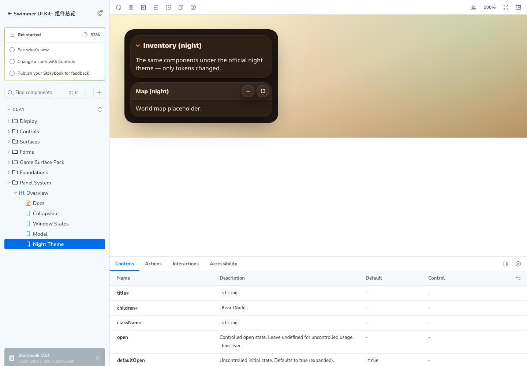This screenshot has width=527, height=366.
Task: Click the defaultOpen row name
Action: [131, 361]
